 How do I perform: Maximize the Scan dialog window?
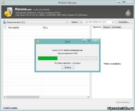[89, 41]
